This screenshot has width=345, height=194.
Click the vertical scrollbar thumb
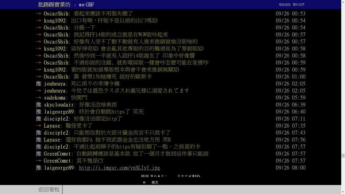343,156
